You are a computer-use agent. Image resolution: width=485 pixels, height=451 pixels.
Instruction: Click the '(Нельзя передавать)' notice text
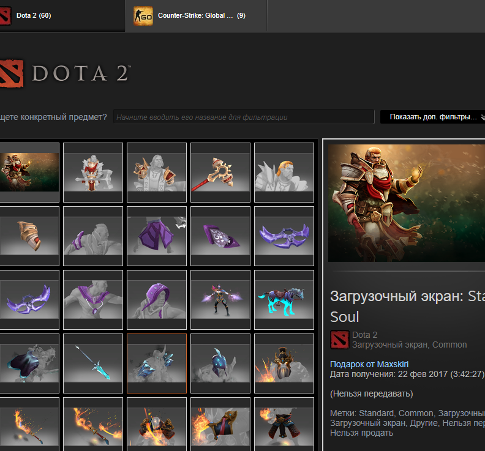click(371, 394)
